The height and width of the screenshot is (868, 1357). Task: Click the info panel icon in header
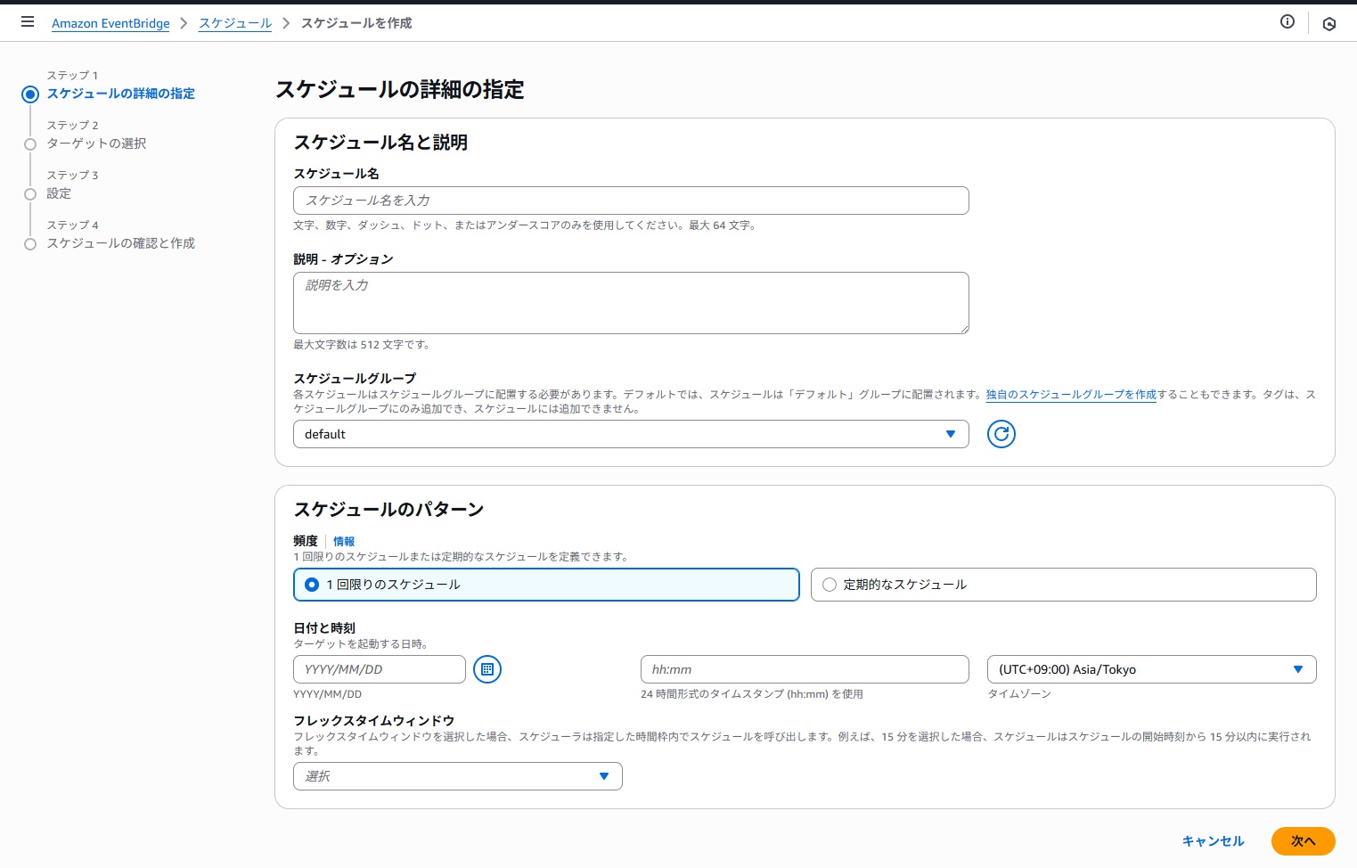point(1287,22)
